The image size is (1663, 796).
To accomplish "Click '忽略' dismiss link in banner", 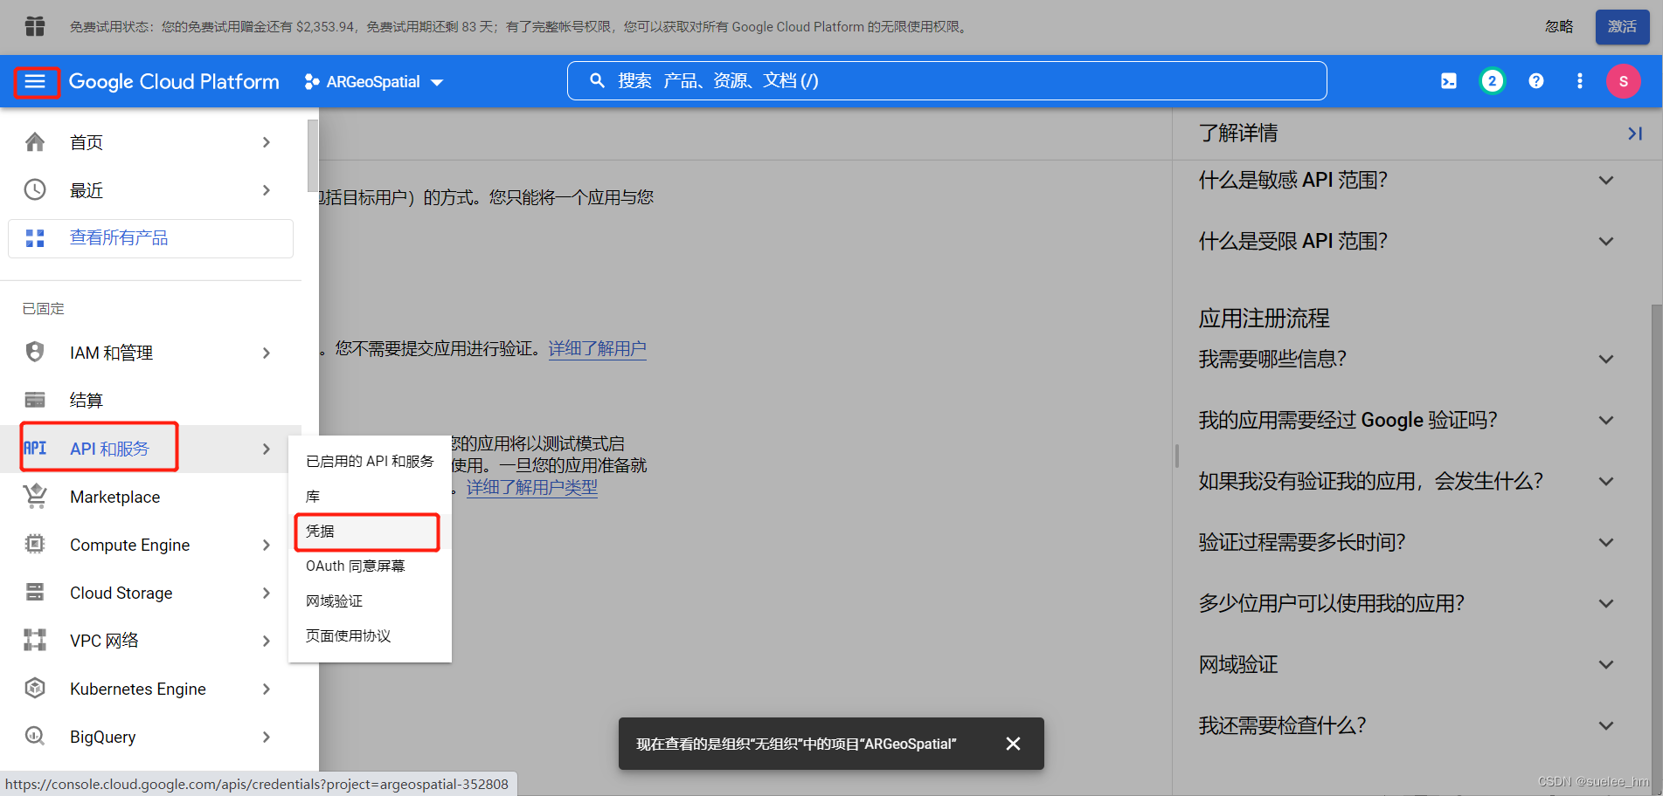I will tap(1559, 27).
